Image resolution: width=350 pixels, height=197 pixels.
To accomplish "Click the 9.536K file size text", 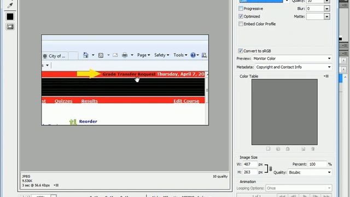I will (x=27, y=181).
